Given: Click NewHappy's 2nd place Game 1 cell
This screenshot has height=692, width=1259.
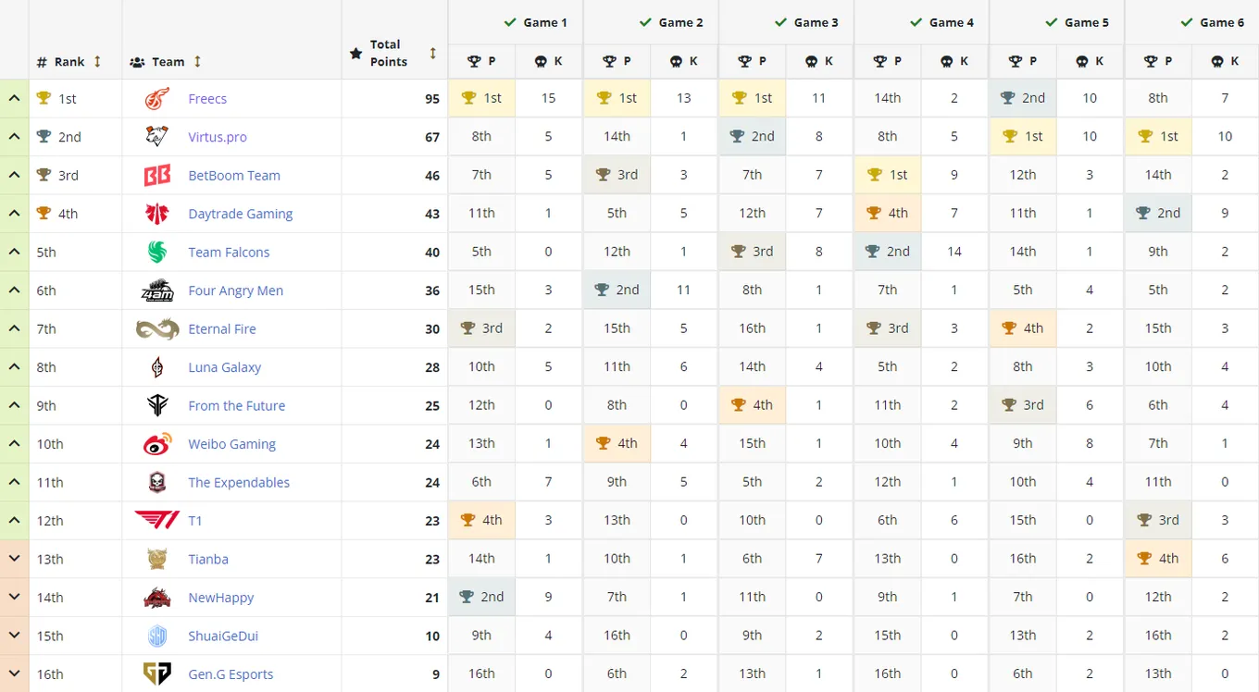Looking at the screenshot, I should tap(481, 597).
